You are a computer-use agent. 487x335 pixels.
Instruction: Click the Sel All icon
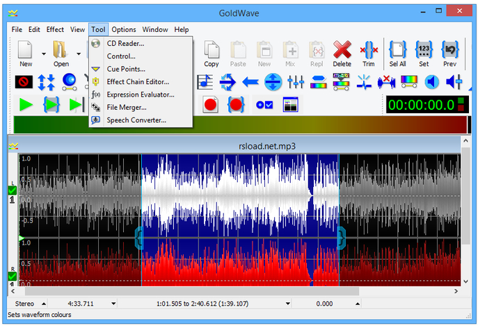[398, 54]
